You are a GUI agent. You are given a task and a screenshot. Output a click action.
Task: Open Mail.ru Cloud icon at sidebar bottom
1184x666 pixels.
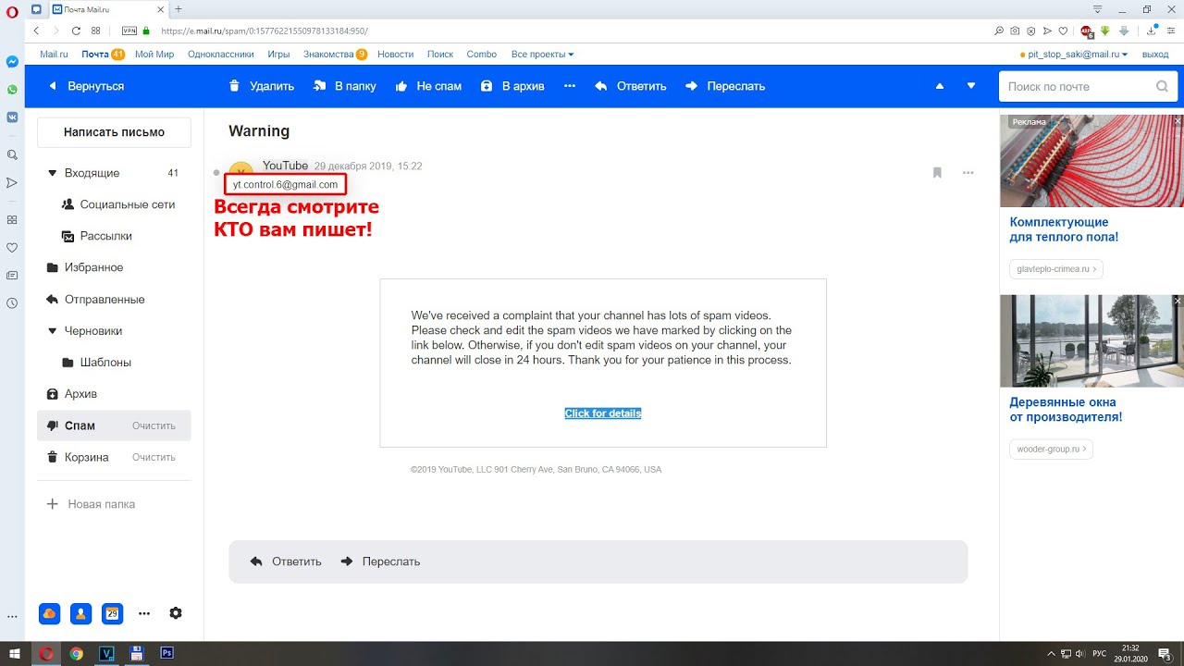click(x=49, y=613)
